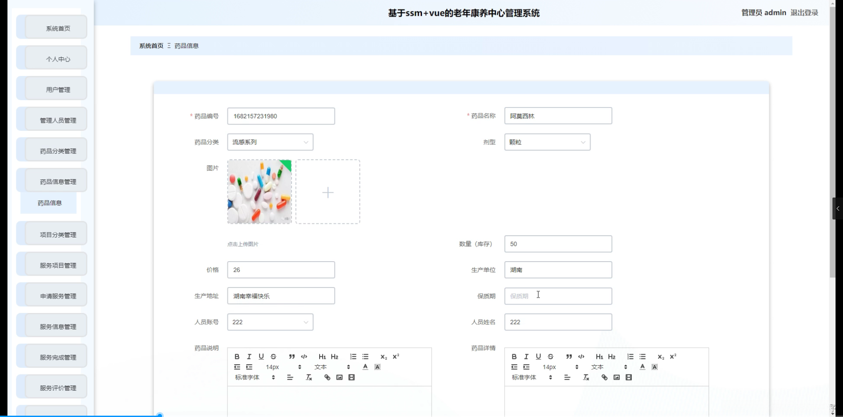The width and height of the screenshot is (843, 417).
Task: Click uploaded pills image thumbnail
Action: [259, 192]
